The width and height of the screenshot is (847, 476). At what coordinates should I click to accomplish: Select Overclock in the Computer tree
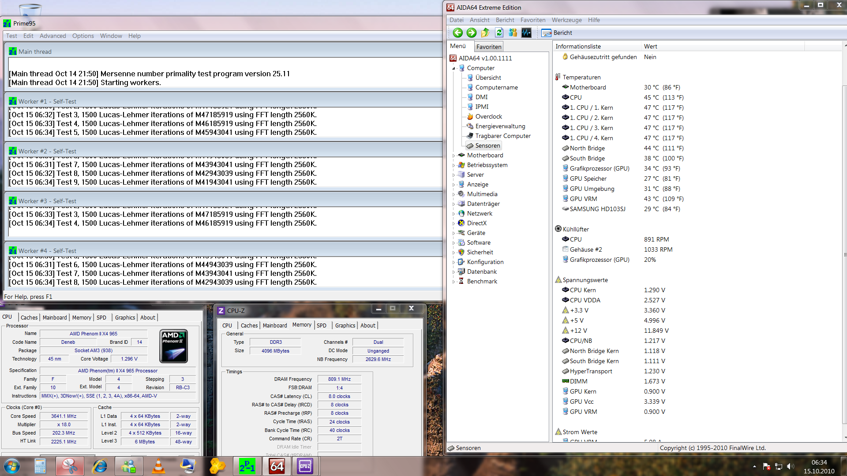[x=488, y=116]
